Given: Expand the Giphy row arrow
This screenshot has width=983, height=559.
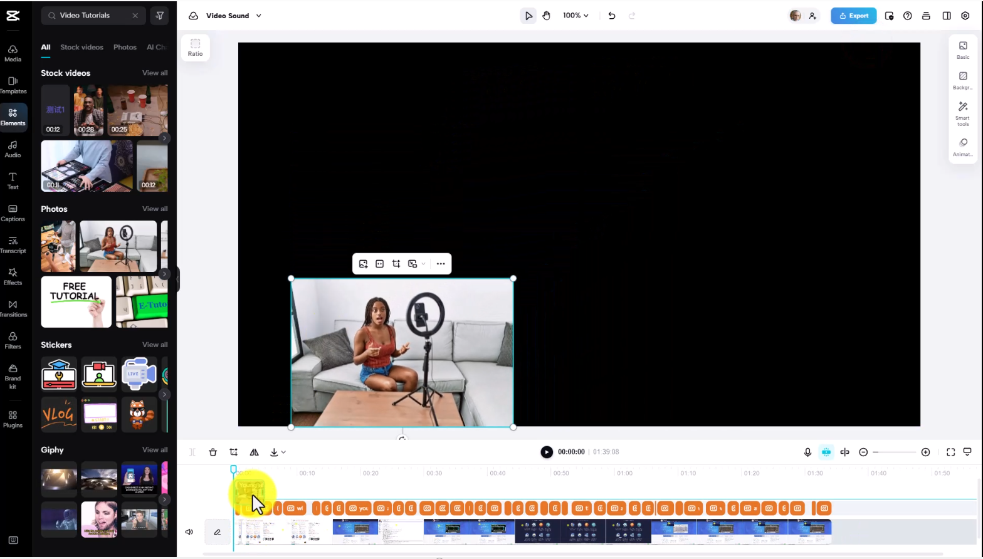Looking at the screenshot, I should pos(164,499).
